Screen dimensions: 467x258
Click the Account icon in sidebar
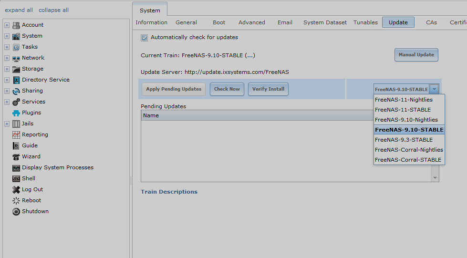click(x=16, y=25)
